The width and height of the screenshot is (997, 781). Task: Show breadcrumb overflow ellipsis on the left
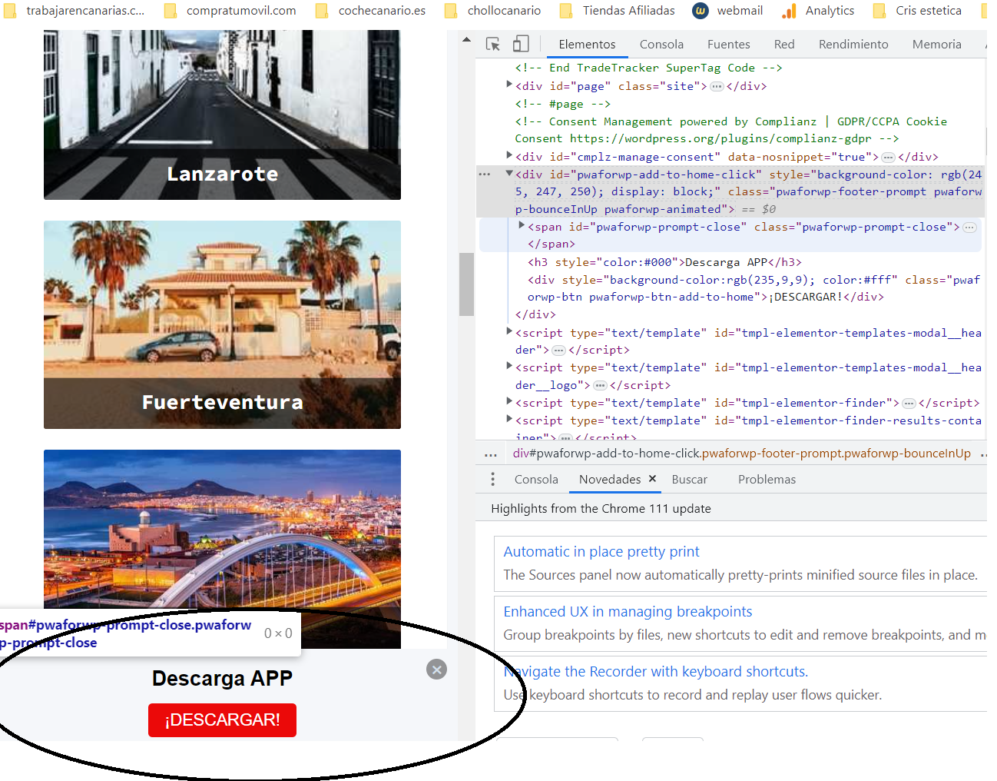point(491,454)
